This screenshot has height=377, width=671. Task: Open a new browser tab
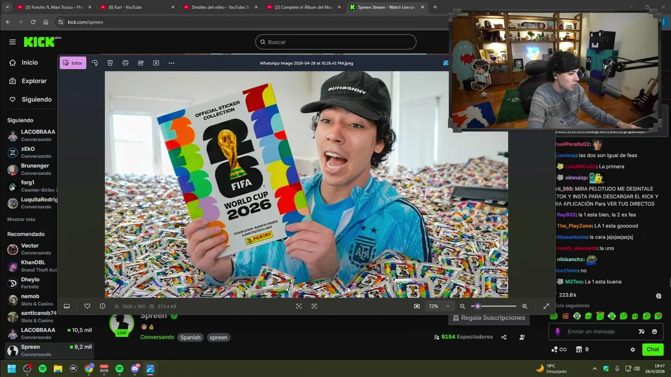tap(435, 7)
